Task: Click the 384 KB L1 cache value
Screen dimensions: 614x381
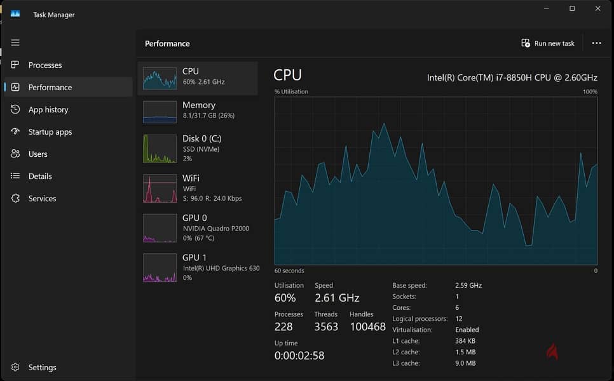Action: click(x=465, y=341)
